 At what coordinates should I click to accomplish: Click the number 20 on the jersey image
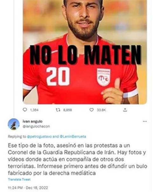click(58, 76)
